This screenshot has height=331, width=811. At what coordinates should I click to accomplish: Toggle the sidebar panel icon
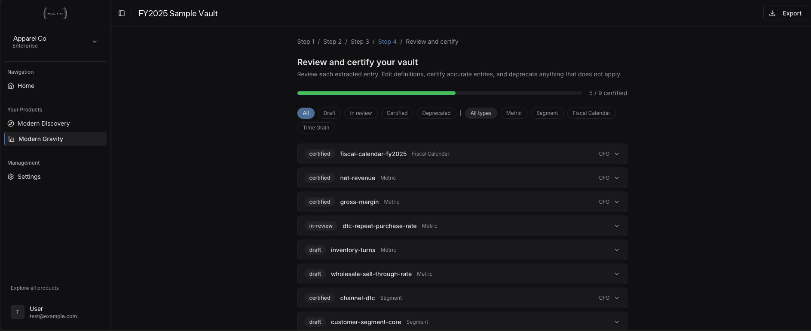click(122, 13)
